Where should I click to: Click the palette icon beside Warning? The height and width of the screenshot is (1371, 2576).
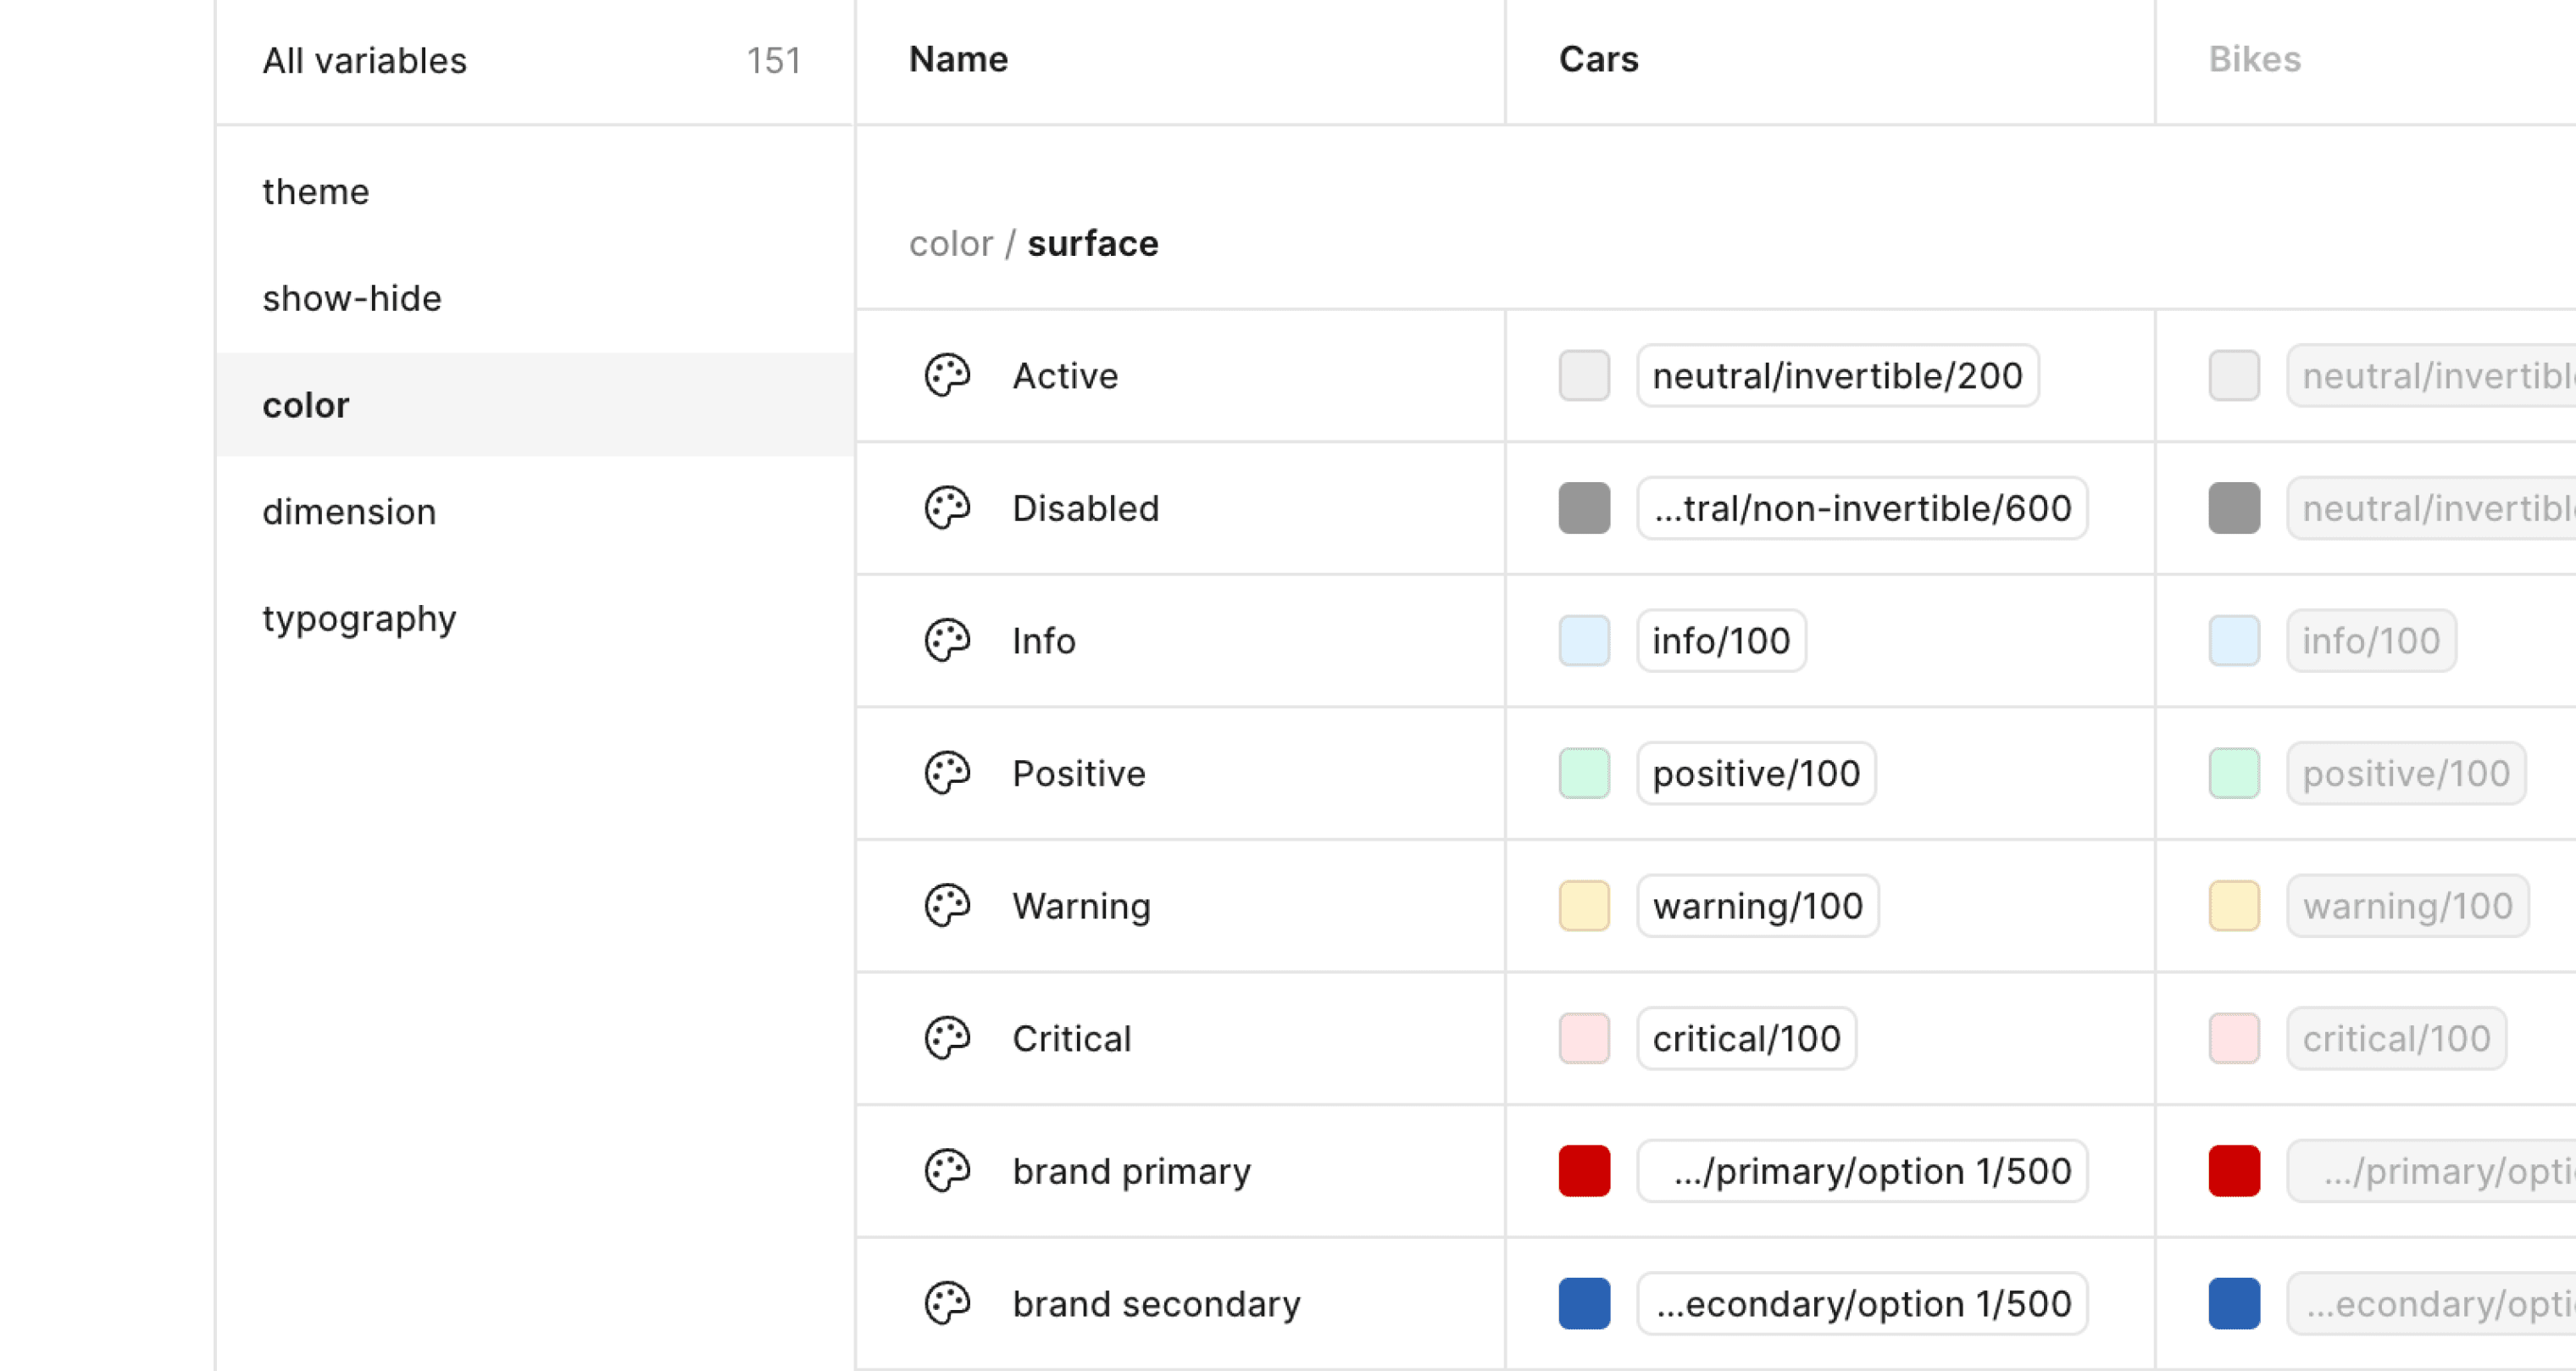point(946,906)
